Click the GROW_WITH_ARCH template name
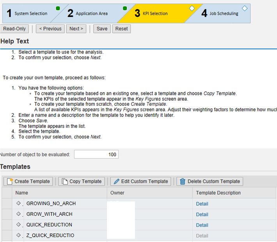 (x=49, y=214)
